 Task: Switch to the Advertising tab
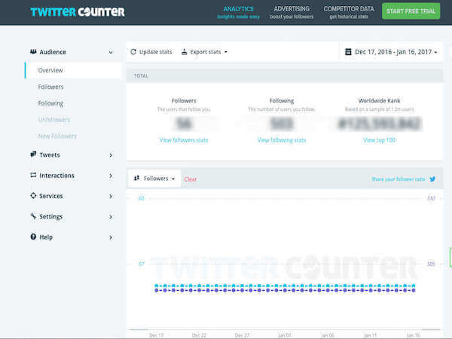click(291, 12)
